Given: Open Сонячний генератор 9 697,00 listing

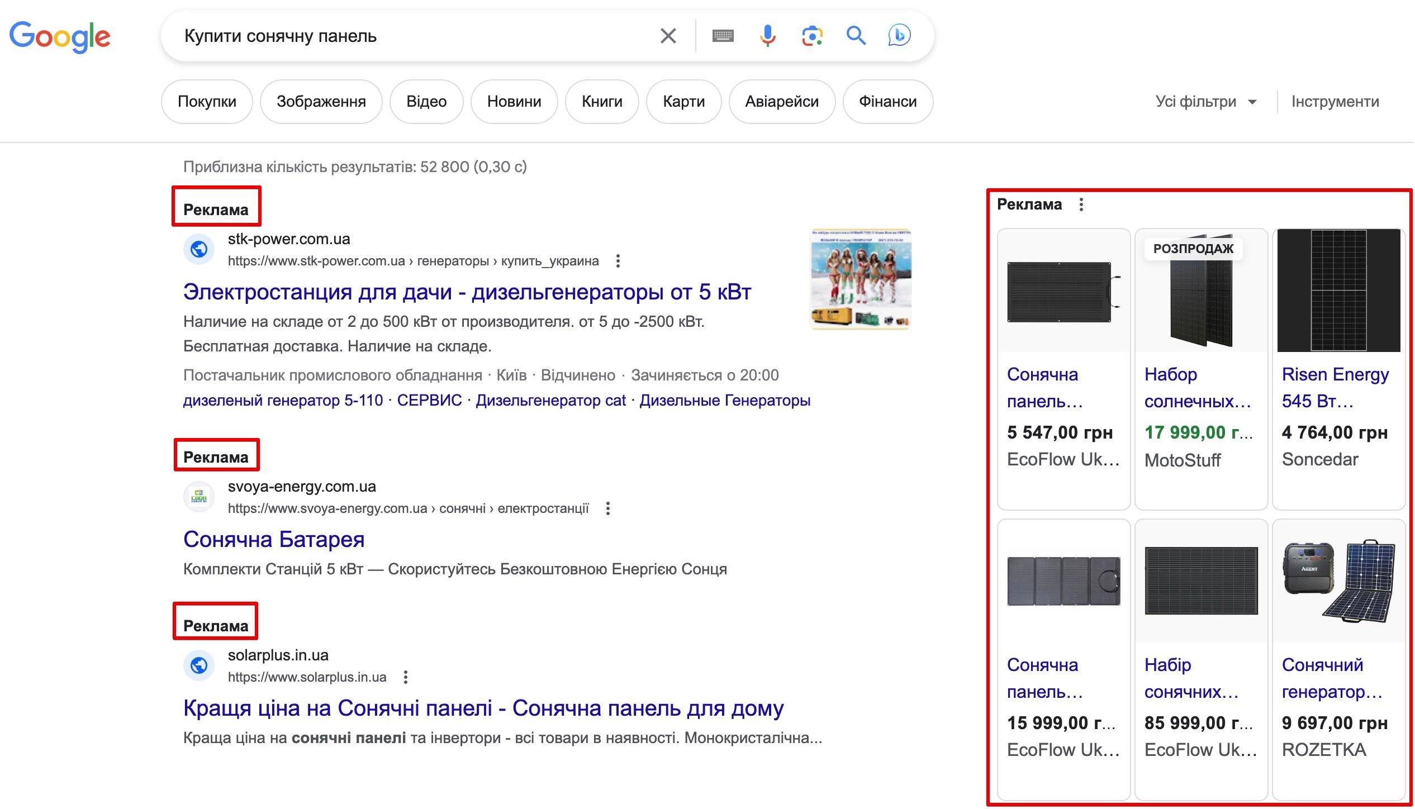Looking at the screenshot, I should coord(1332,678).
